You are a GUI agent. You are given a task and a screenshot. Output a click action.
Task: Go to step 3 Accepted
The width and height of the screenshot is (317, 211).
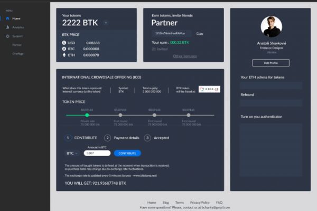[157, 138]
